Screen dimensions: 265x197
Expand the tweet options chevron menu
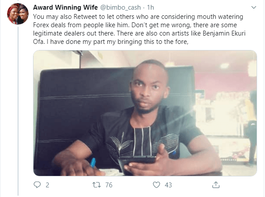pos(254,7)
